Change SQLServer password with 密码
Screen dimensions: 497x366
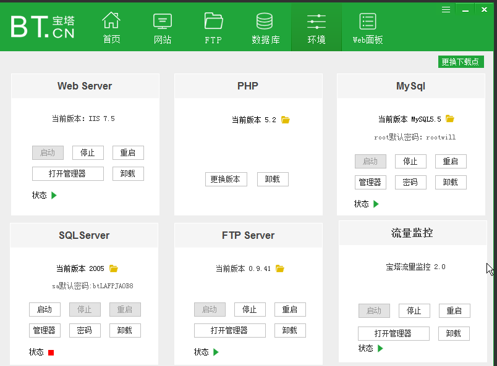click(x=85, y=330)
